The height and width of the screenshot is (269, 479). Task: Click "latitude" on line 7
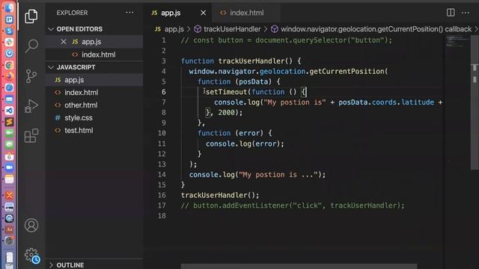coord(418,102)
